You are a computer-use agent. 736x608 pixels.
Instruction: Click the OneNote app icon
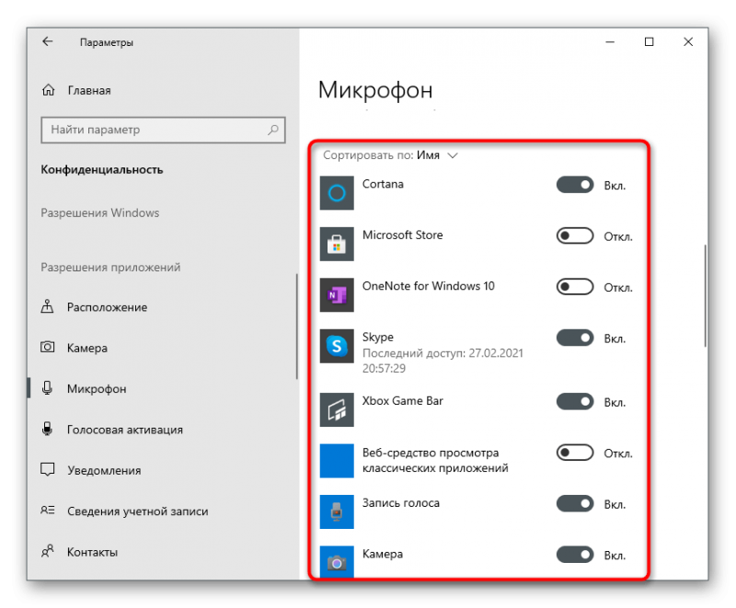[x=337, y=295]
